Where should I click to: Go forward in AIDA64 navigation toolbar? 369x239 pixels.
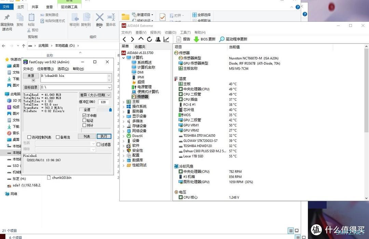click(x=133, y=39)
